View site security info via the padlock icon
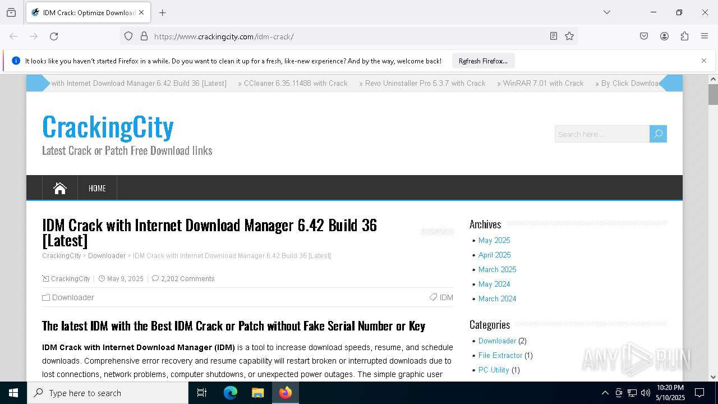The image size is (718, 404). coord(144,36)
